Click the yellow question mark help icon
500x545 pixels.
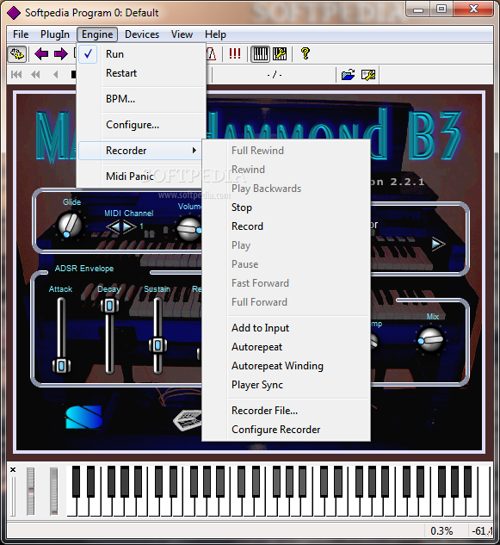305,53
